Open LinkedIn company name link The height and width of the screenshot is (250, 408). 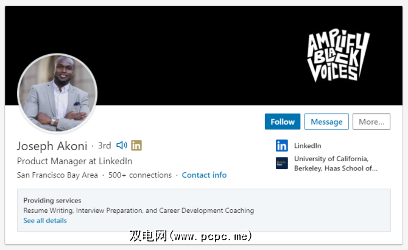pos(308,145)
